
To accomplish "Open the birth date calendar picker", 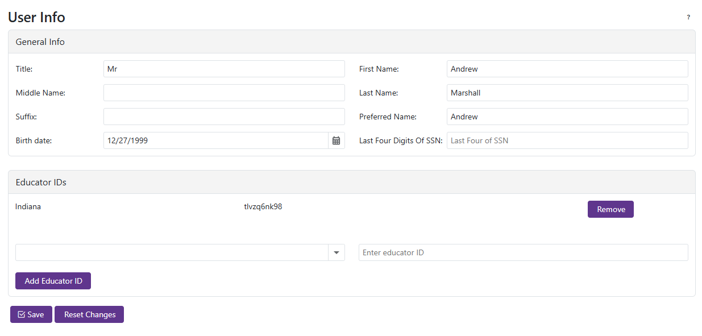I will click(336, 140).
